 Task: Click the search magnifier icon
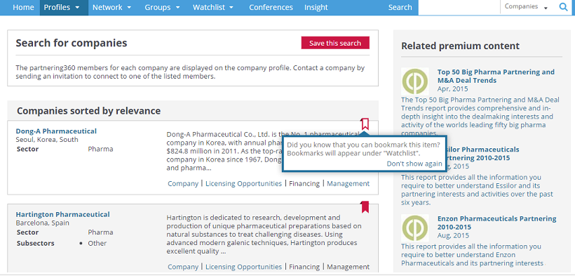563,6
